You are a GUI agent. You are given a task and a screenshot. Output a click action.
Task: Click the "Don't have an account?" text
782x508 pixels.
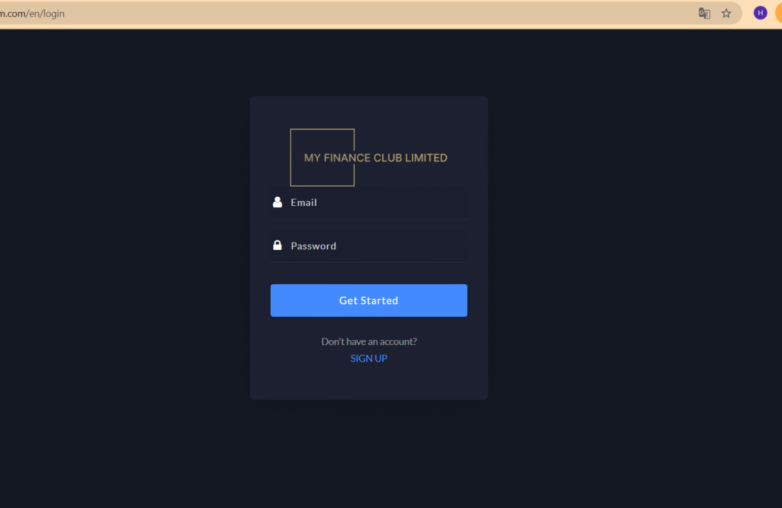(x=368, y=342)
